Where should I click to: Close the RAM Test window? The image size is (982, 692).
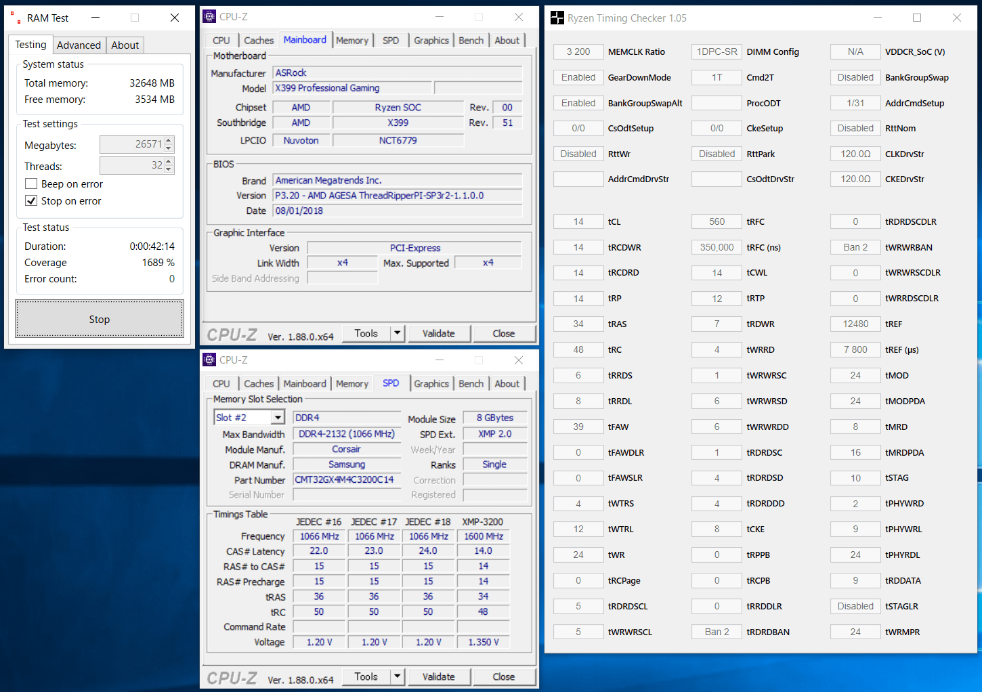coord(175,18)
